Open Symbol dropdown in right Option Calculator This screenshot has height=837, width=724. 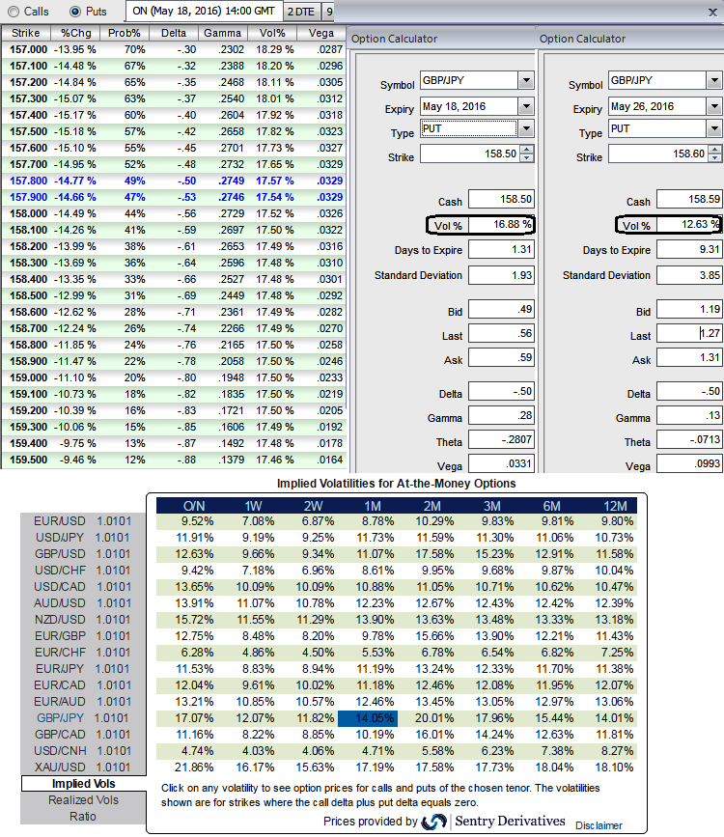(714, 80)
